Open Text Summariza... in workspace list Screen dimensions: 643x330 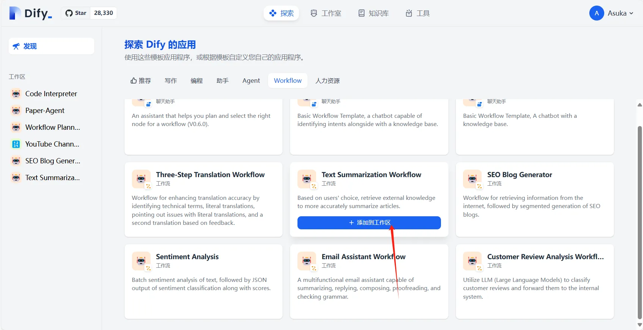pyautogui.click(x=51, y=177)
